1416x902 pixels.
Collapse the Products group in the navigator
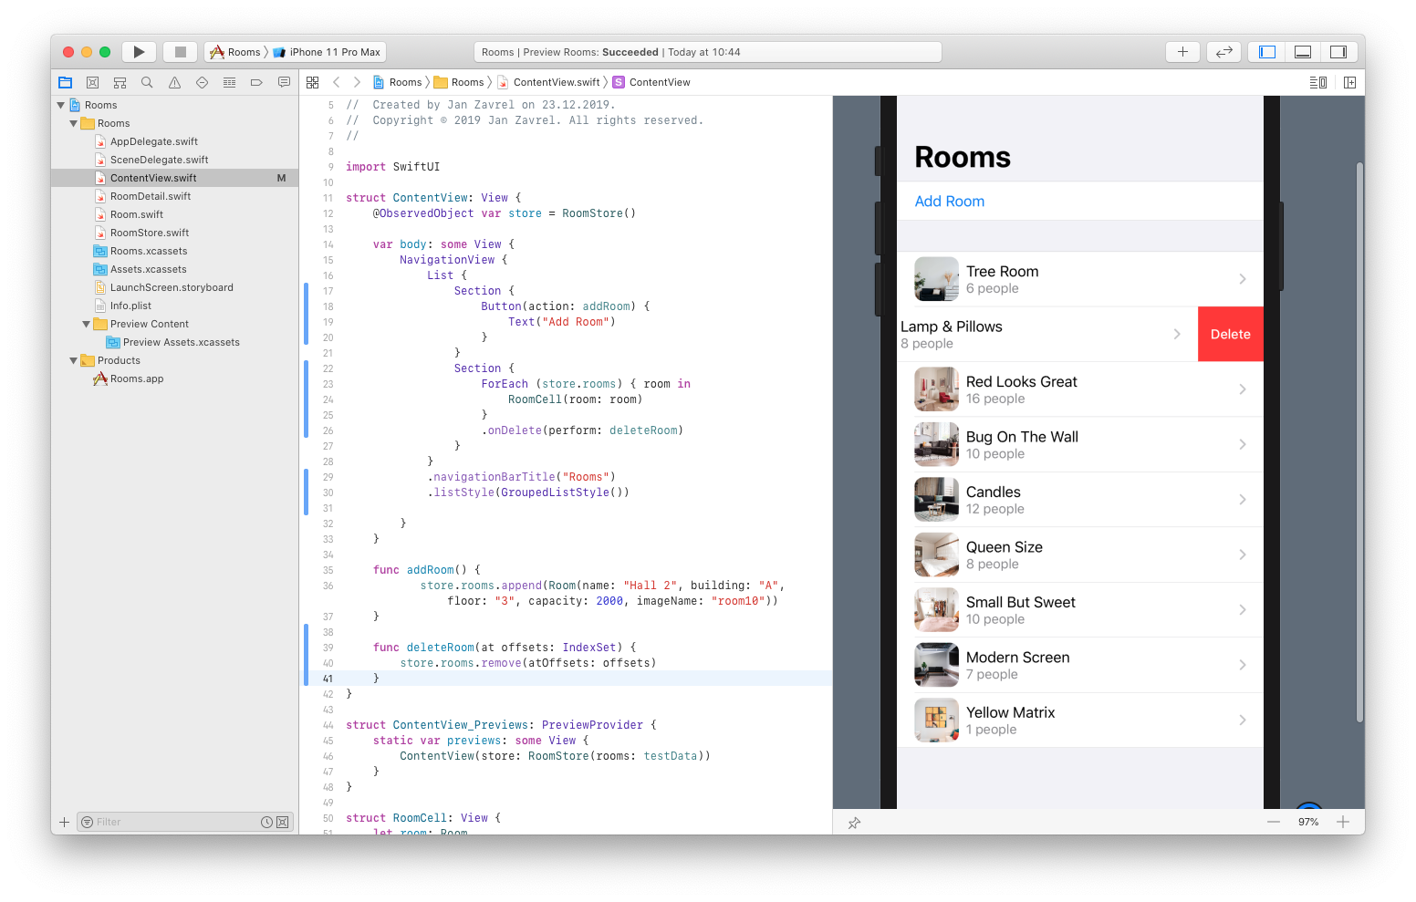pyautogui.click(x=73, y=360)
